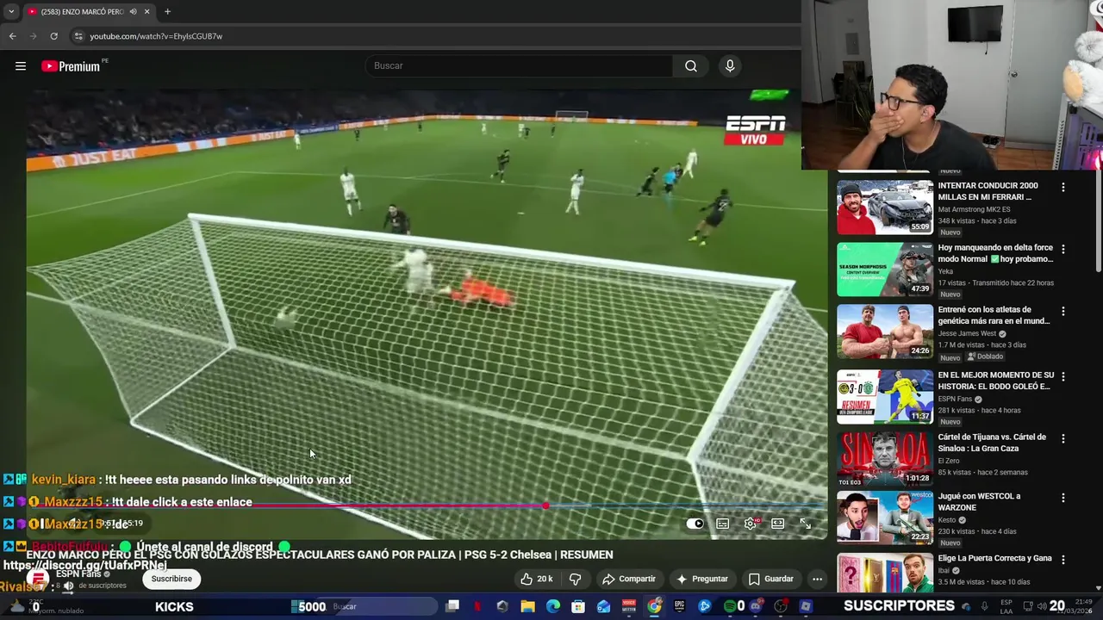Switch the player to theater mode
Image resolution: width=1103 pixels, height=620 pixels.
777,524
